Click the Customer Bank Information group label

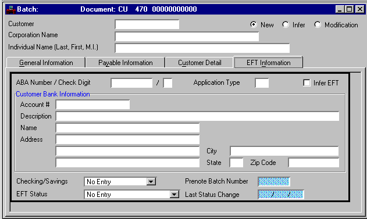pyautogui.click(x=53, y=94)
